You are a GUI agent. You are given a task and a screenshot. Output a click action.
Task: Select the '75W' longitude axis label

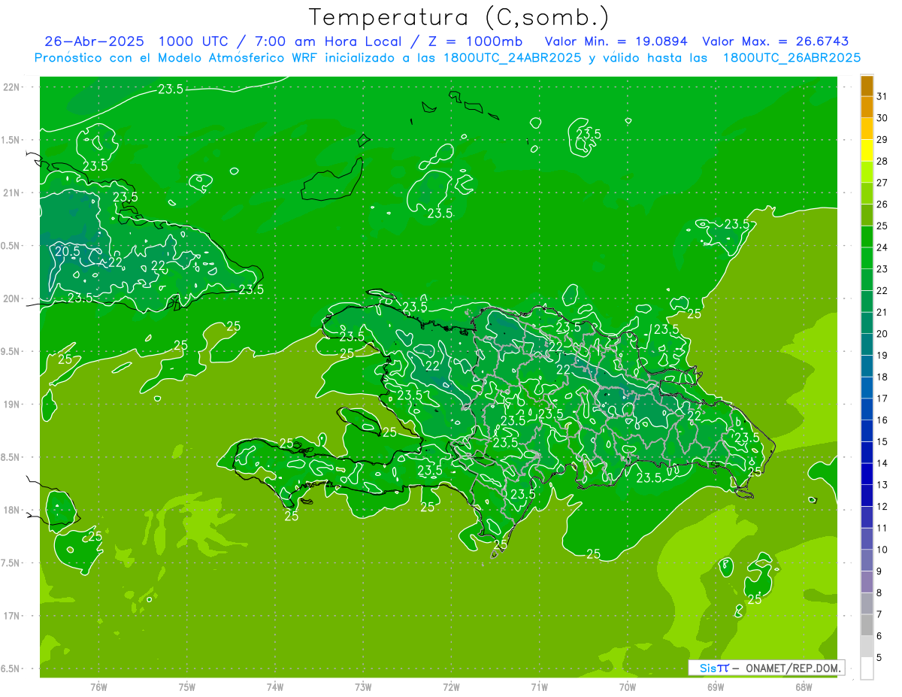tap(187, 686)
